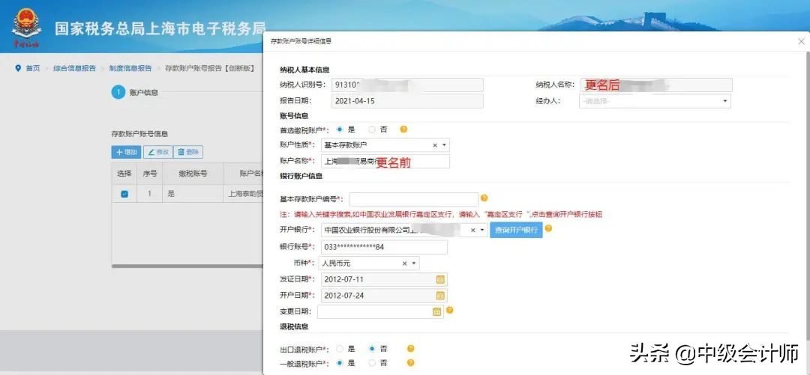Viewport: 810px width, 375px height.
Task: Click the 选择 column header
Action: (124, 174)
